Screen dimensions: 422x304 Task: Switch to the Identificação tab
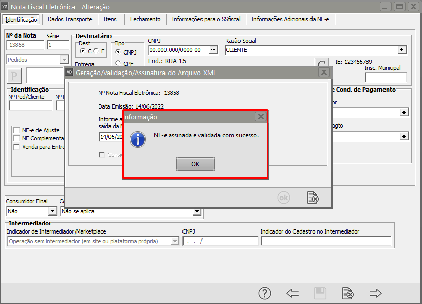(x=21, y=20)
